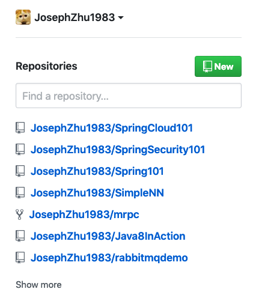Click repo icon beside rabbitmqdemo
This screenshot has height=298, width=253.
[x=20, y=258]
